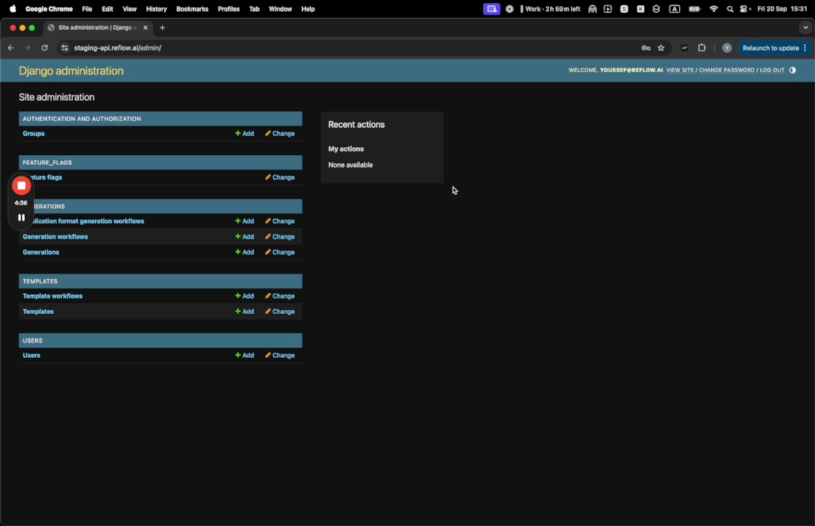Open the password manager key icon
The image size is (815, 526).
click(645, 47)
